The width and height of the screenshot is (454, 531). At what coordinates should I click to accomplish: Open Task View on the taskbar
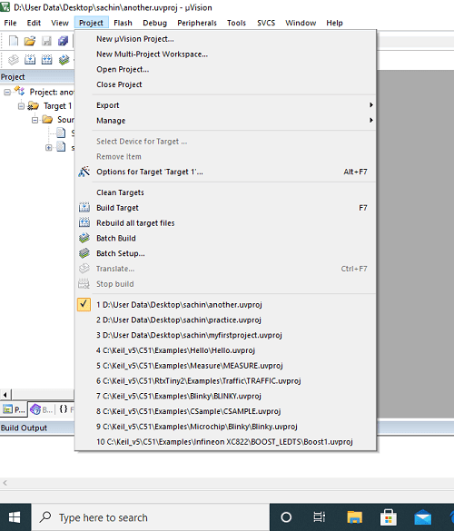(319, 517)
